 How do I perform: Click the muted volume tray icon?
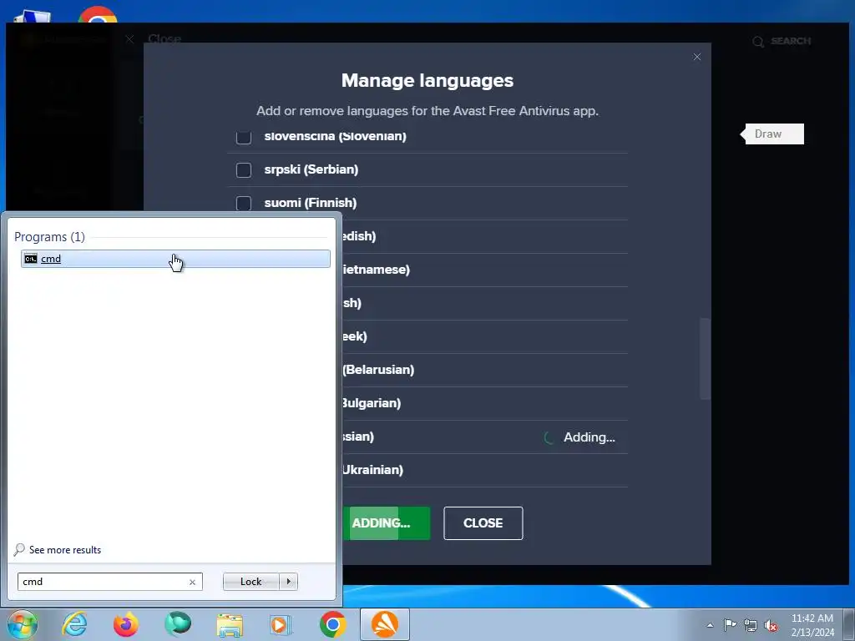(771, 625)
